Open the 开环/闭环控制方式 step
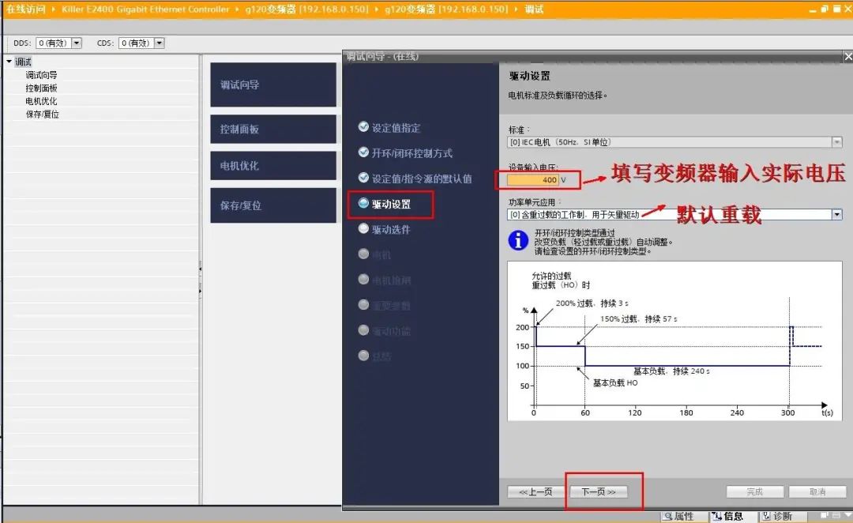Screen dimensions: 853x523 411,153
